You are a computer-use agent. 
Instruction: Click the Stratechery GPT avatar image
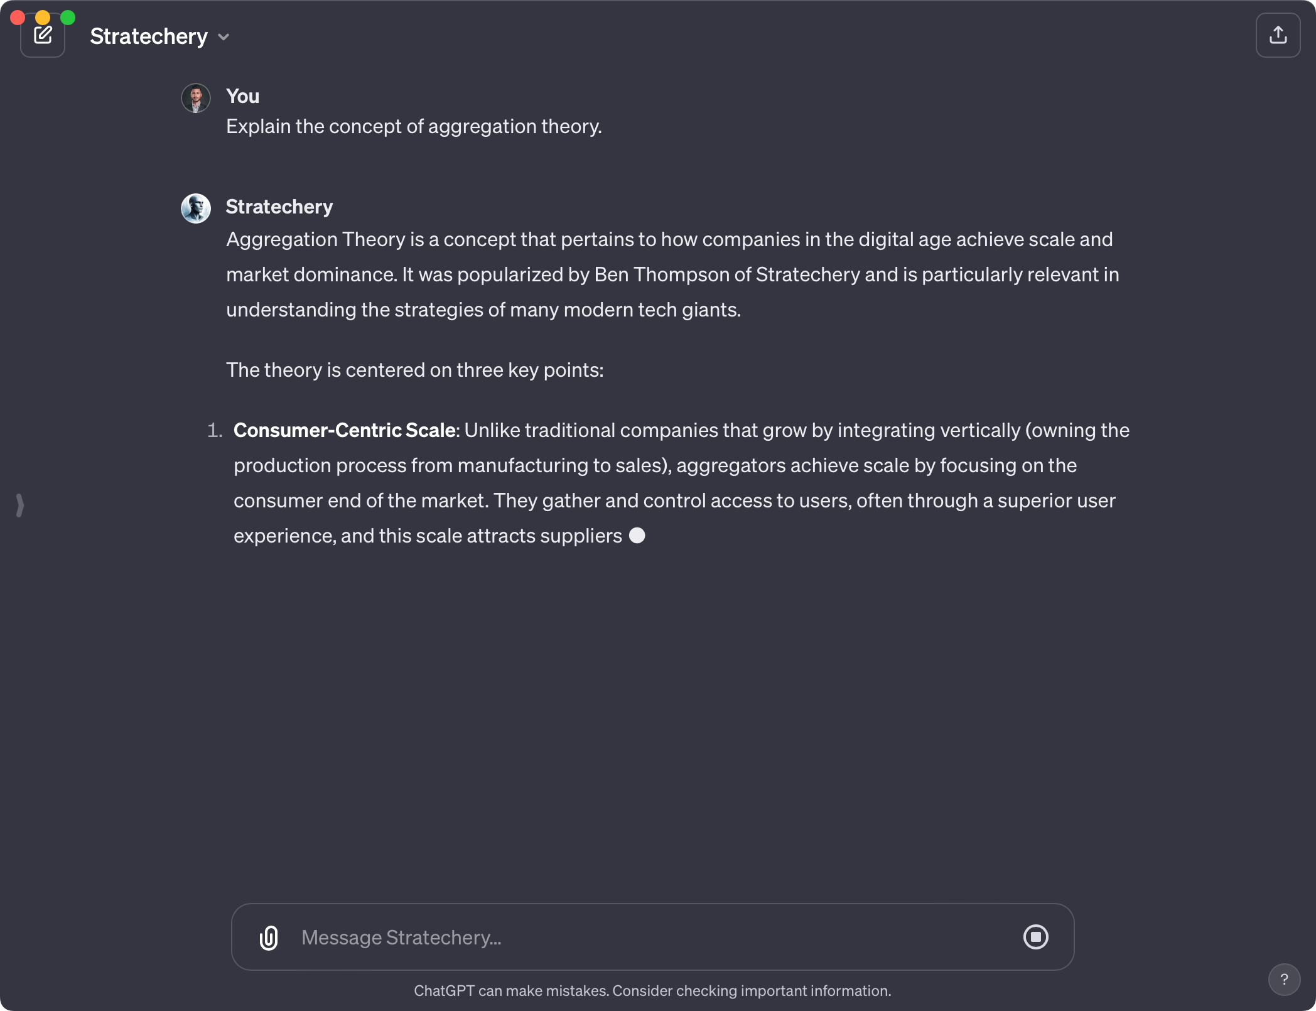[196, 208]
